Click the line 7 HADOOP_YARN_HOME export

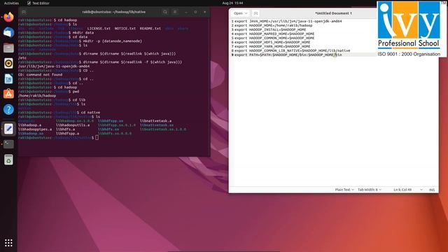(272, 46)
